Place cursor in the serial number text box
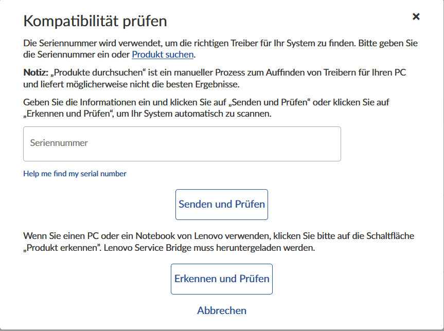Screen dimensions: 444x331 coord(182,144)
